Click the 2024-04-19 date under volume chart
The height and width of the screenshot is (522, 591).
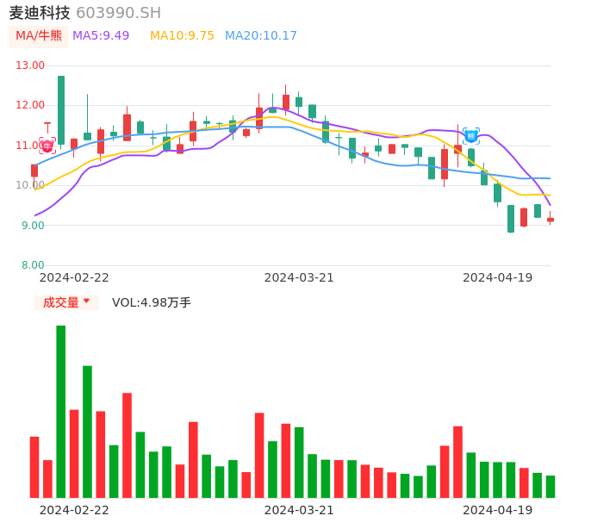498,510
